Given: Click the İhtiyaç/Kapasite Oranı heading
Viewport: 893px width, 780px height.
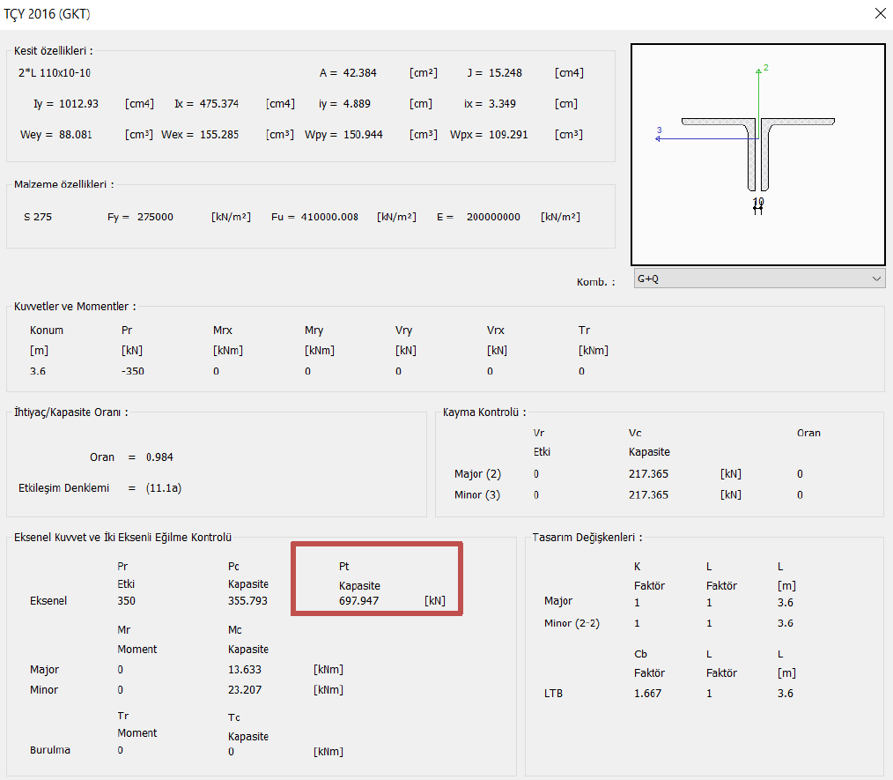Looking at the screenshot, I should (x=70, y=412).
